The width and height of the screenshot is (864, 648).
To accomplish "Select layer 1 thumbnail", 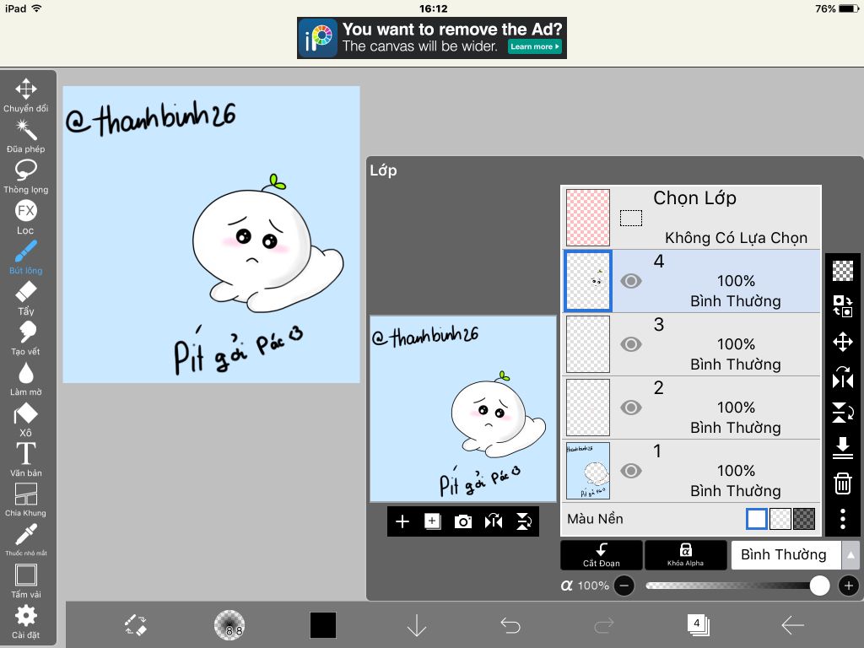I will pyautogui.click(x=588, y=471).
